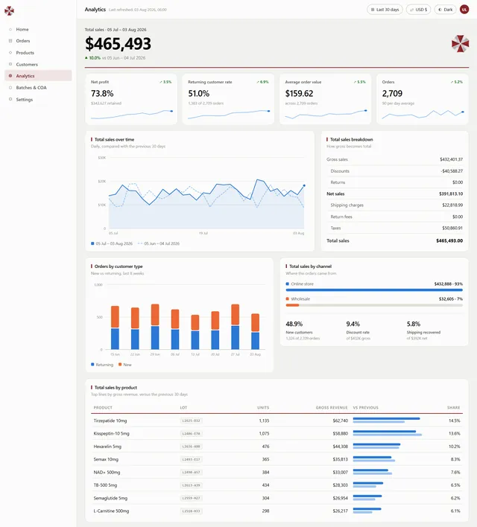Image resolution: width=477 pixels, height=527 pixels.
Task: Select the 03 Aug bar in the customer type chart
Action: click(256, 331)
